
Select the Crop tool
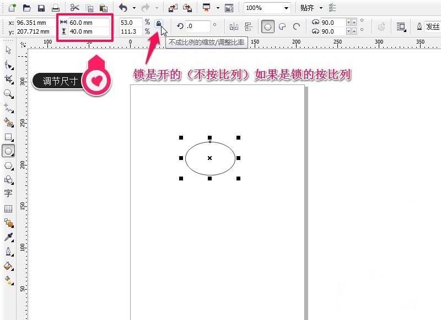[9, 79]
